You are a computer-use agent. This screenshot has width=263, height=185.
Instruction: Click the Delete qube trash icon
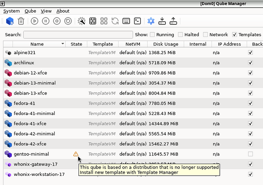(21, 21)
